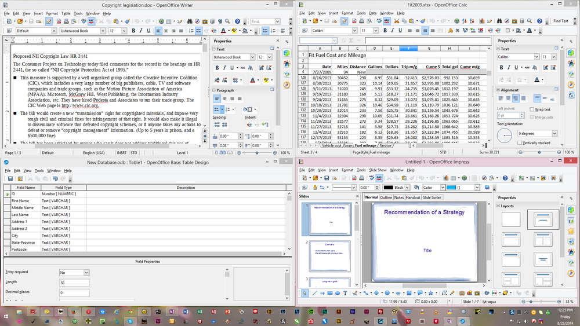Click the Find search box in Writer toolbar
The height and width of the screenshot is (326, 580).
click(x=263, y=21)
